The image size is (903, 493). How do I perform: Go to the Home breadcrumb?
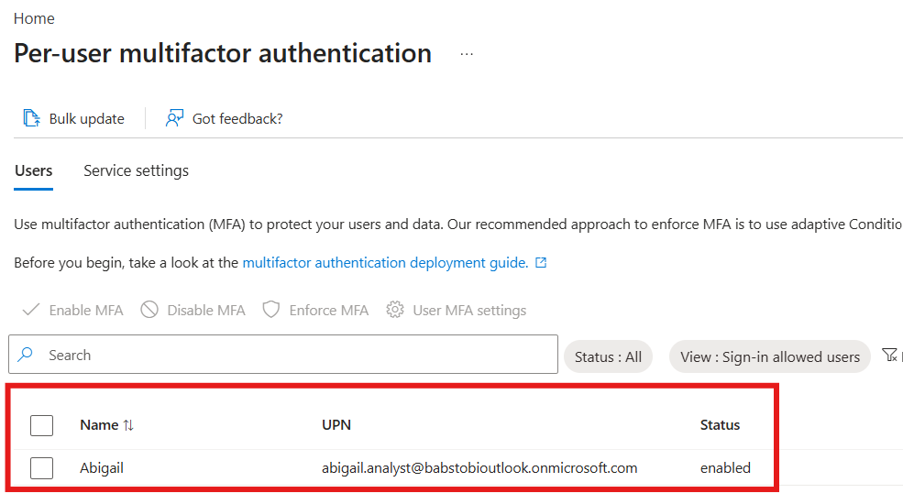[x=34, y=18]
